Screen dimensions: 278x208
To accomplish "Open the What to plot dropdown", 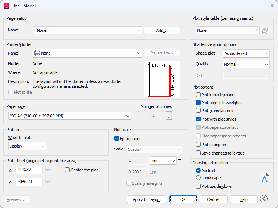I will click(x=27, y=146).
